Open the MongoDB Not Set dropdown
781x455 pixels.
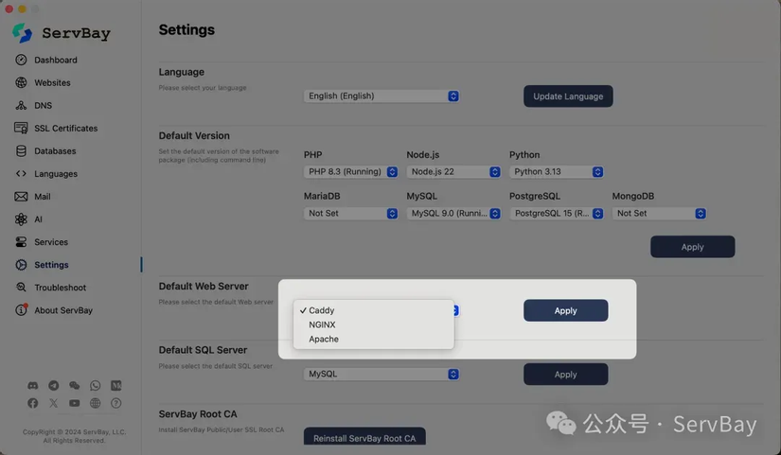659,213
